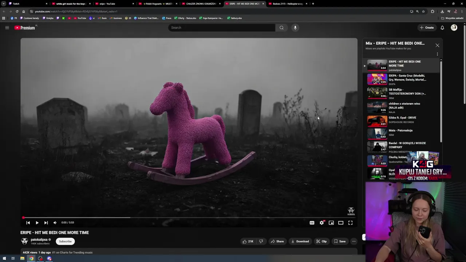Click the video progress bar
Screen dimensions: 466x262
[189, 218]
